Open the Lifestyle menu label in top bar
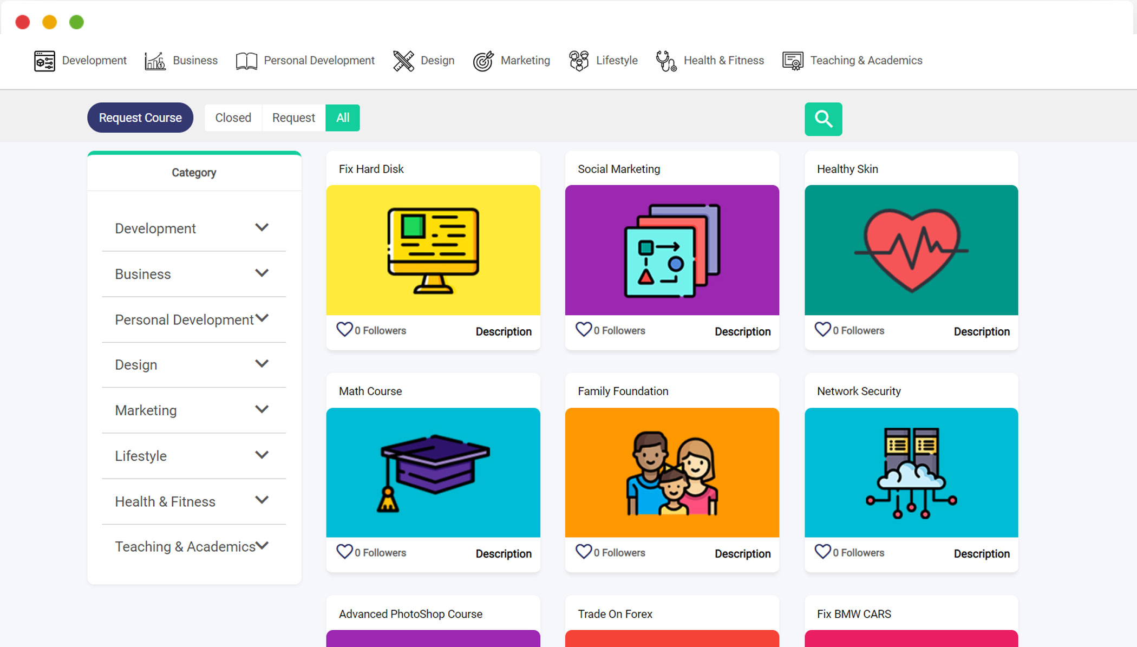Viewport: 1137px width, 647px height. [x=617, y=61]
